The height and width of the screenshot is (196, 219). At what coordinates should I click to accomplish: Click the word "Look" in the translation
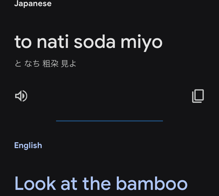coord(35,183)
